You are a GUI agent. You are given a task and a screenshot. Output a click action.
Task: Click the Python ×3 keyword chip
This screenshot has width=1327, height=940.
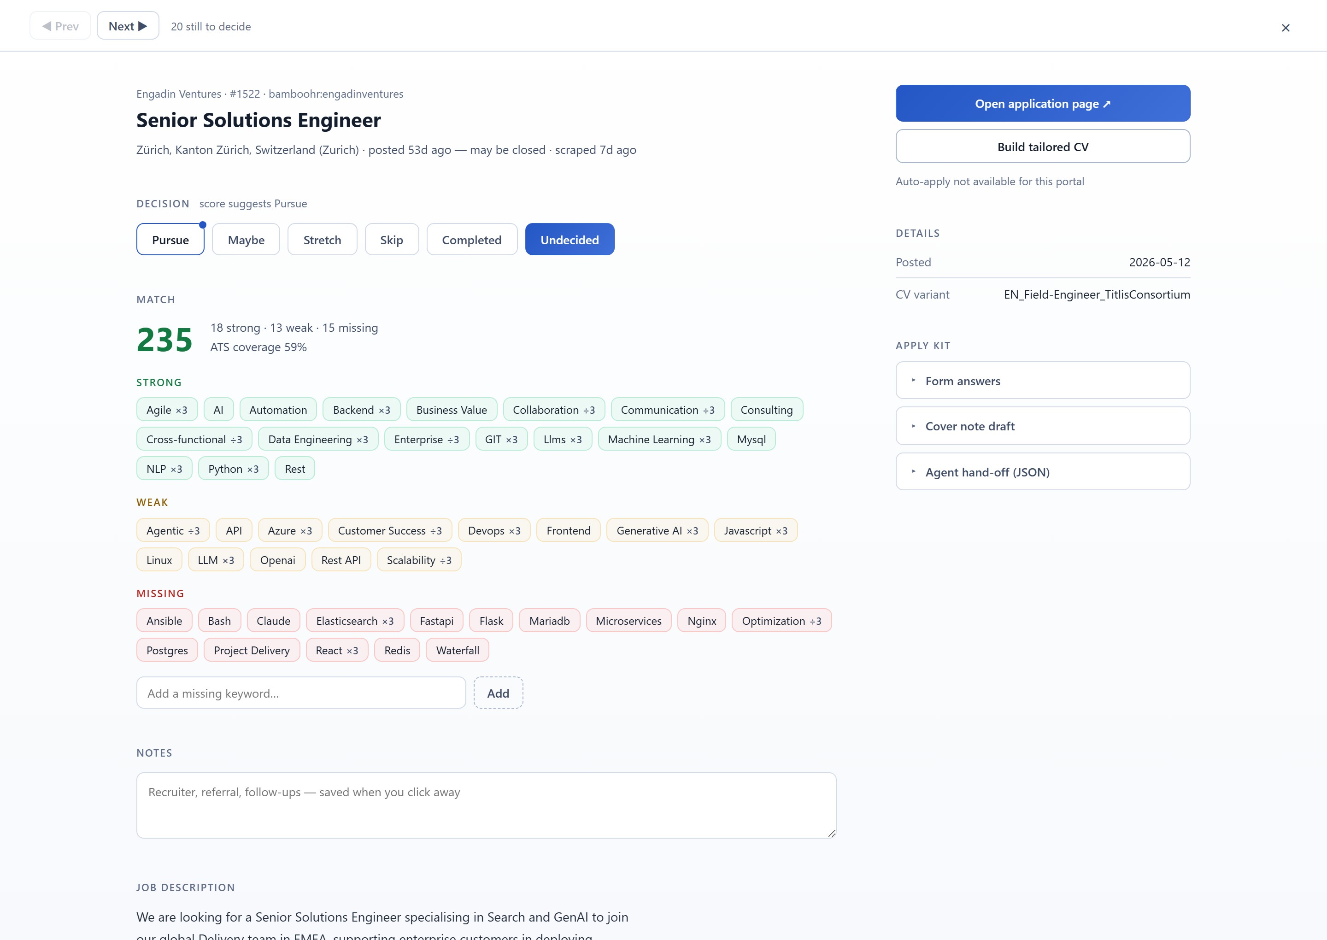(x=233, y=469)
